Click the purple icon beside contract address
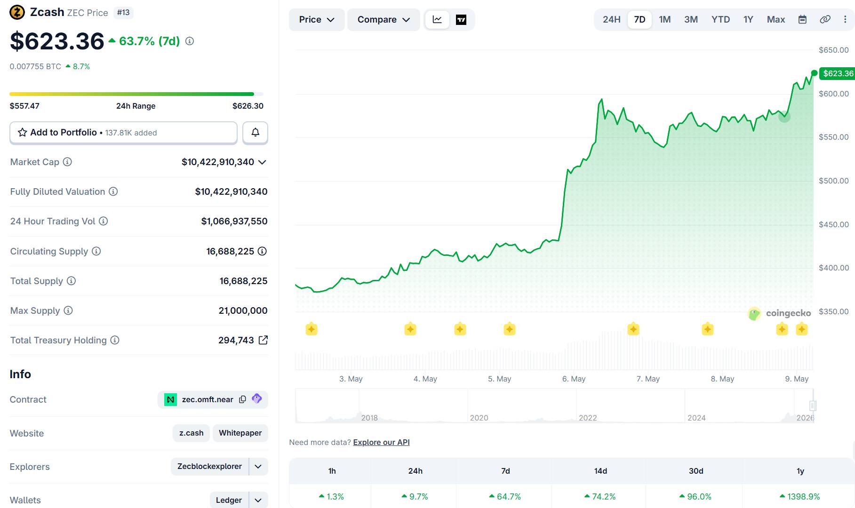The image size is (855, 508). (x=257, y=399)
